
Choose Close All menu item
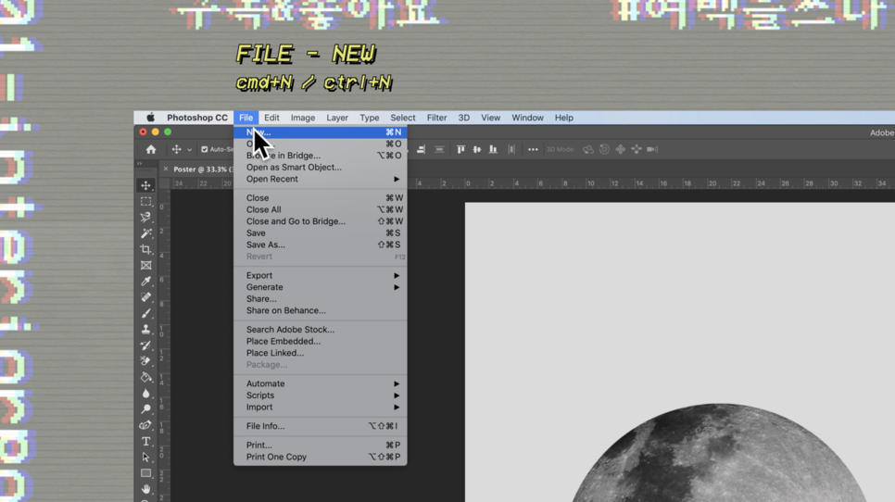321,210
